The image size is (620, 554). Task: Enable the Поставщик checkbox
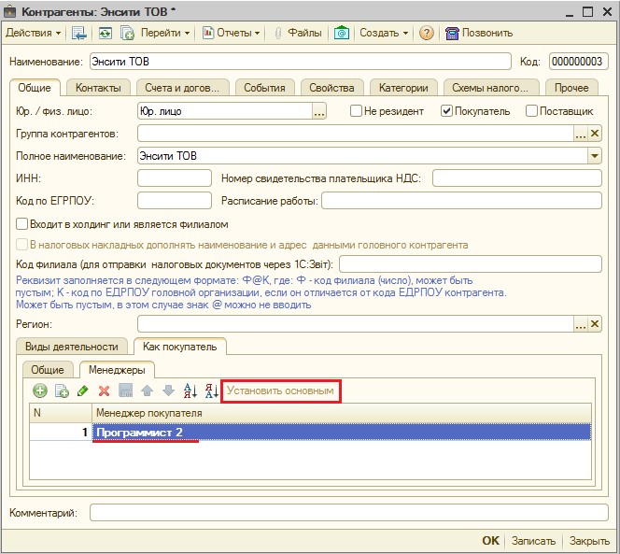point(531,111)
